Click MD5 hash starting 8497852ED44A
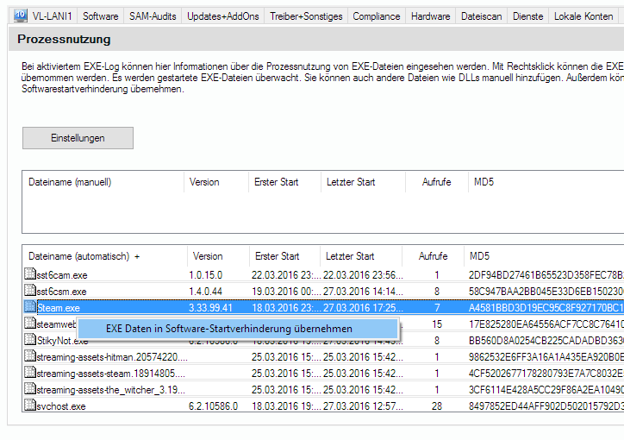 click(x=546, y=406)
